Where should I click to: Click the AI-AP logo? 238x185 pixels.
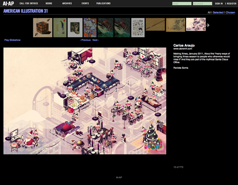[x=8, y=3]
